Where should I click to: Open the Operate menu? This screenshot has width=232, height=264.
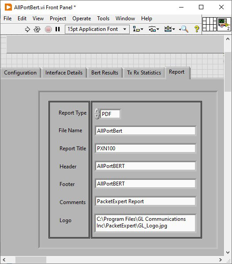(x=82, y=19)
